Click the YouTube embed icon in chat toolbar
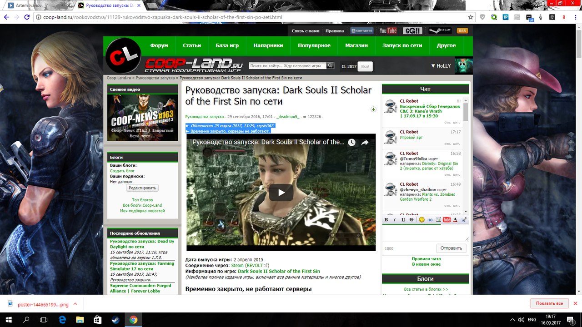 pos(447,220)
